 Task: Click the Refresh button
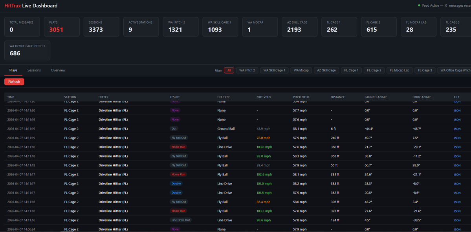14,81
